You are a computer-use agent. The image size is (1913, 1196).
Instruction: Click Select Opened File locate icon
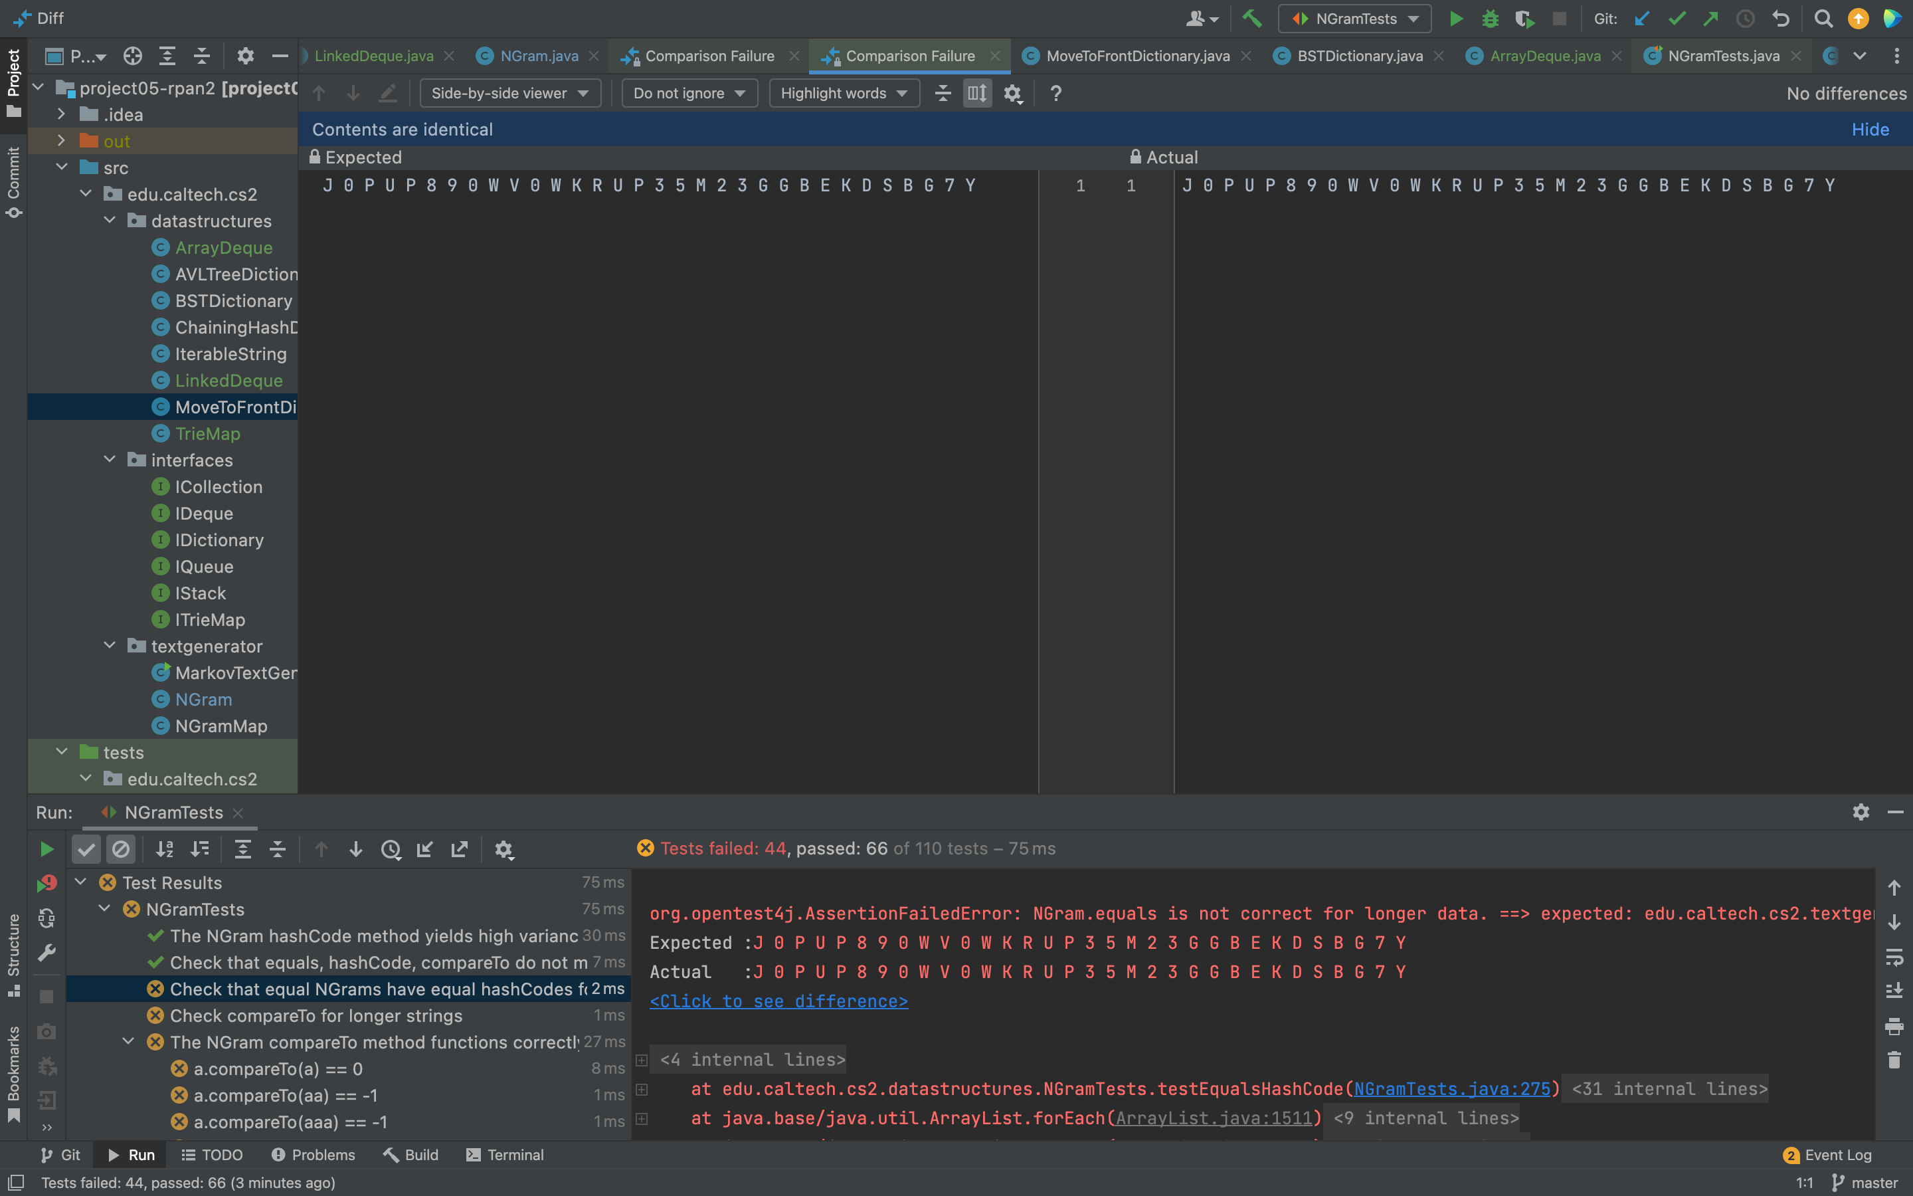click(x=133, y=55)
